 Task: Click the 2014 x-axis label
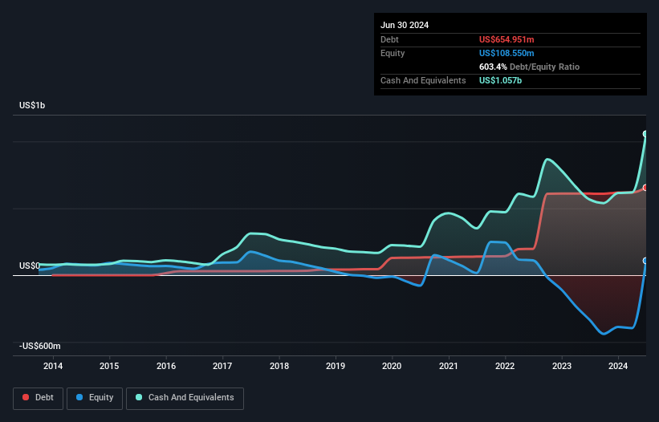click(x=53, y=366)
